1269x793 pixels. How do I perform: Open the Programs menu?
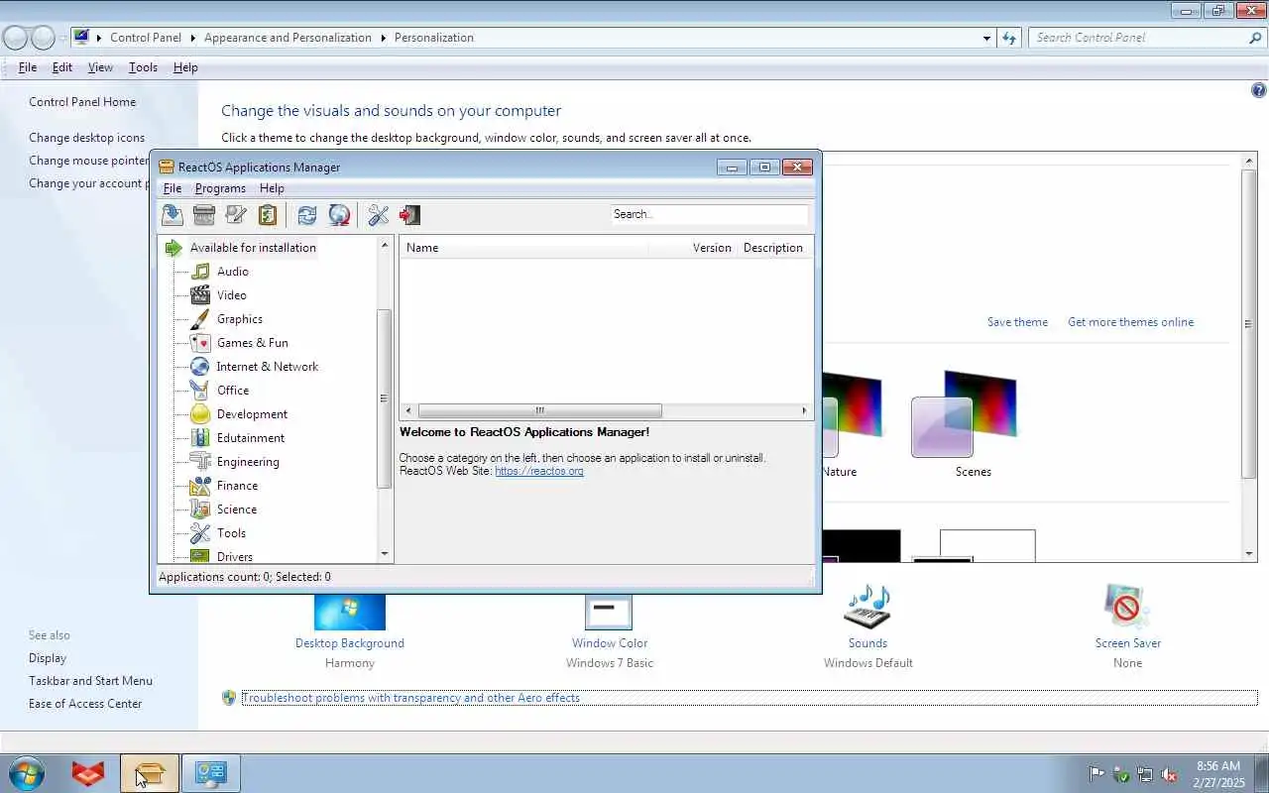(220, 188)
